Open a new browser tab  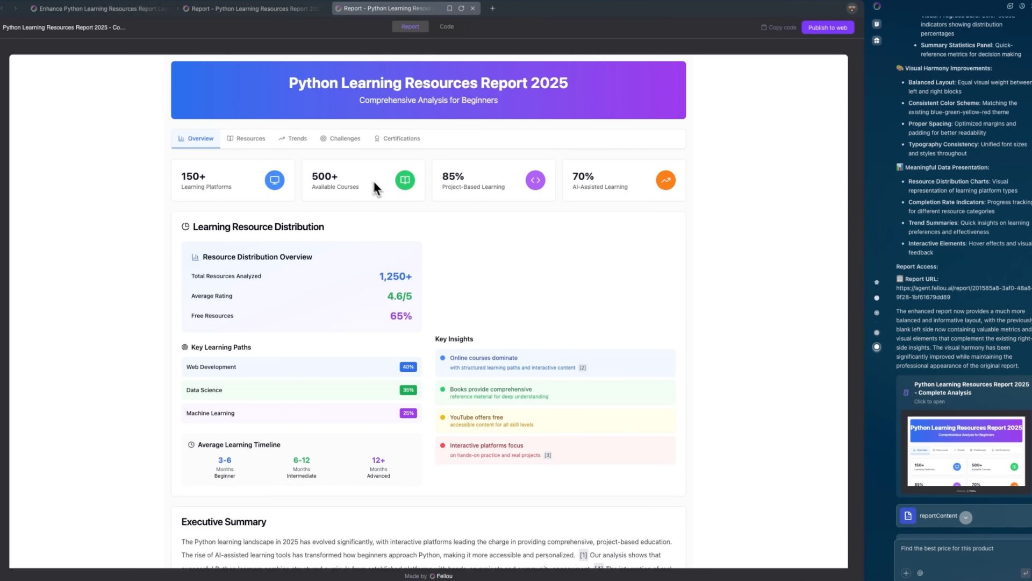pos(492,8)
